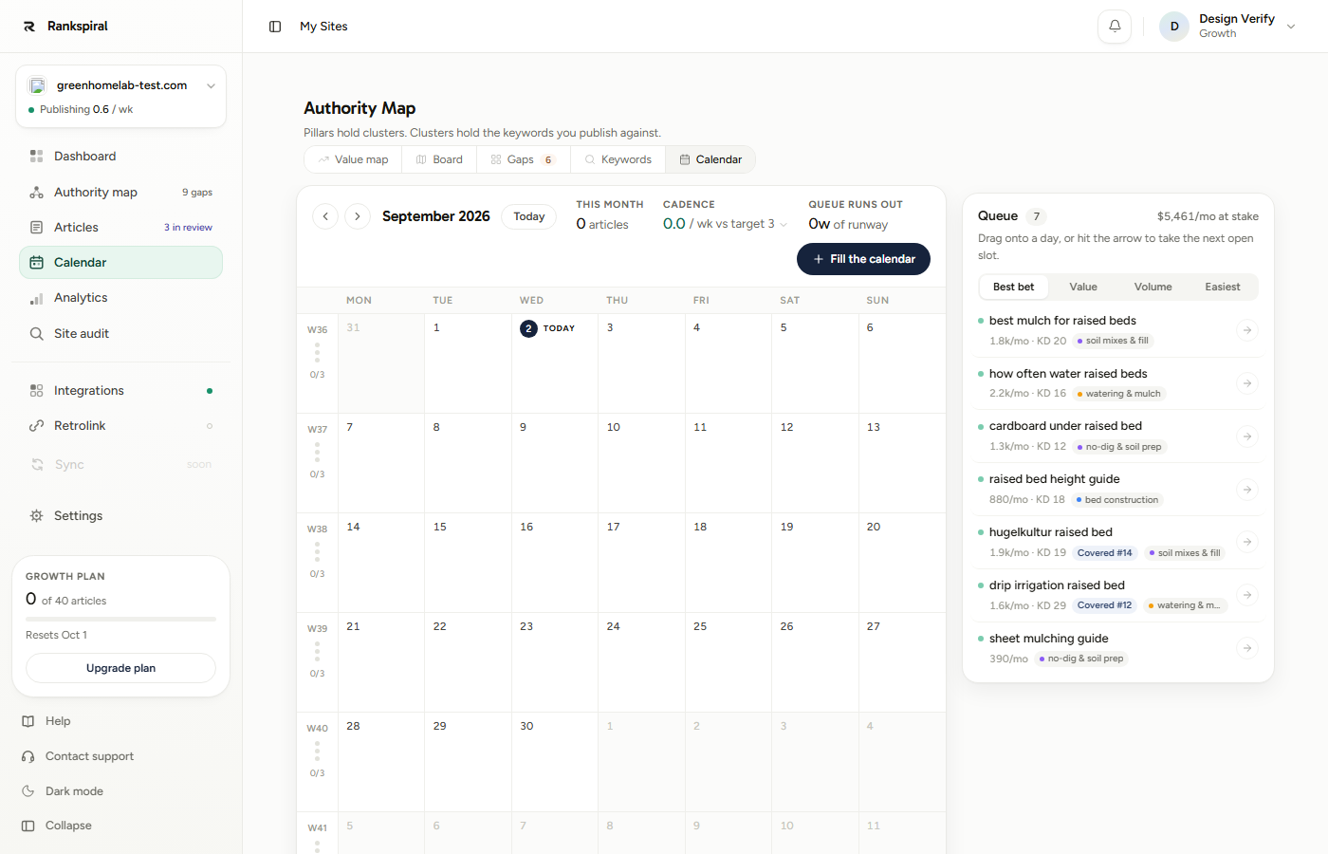1328x854 pixels.
Task: Click 'Publishing 0.6 / wk' status
Action: tap(81, 109)
